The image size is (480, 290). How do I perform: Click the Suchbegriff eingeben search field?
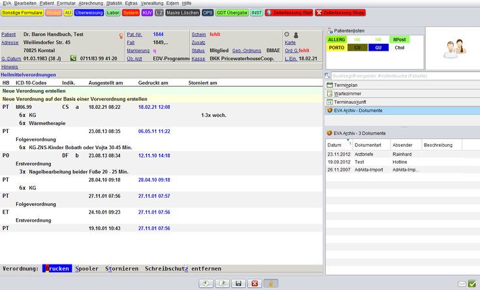[406, 76]
